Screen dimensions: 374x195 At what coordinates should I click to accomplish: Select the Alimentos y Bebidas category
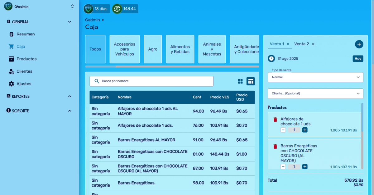[x=180, y=49]
